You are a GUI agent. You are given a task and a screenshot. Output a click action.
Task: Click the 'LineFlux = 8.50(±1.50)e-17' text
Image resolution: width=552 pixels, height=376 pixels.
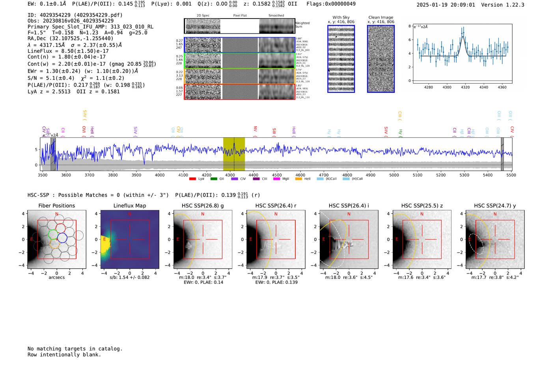[68, 51]
